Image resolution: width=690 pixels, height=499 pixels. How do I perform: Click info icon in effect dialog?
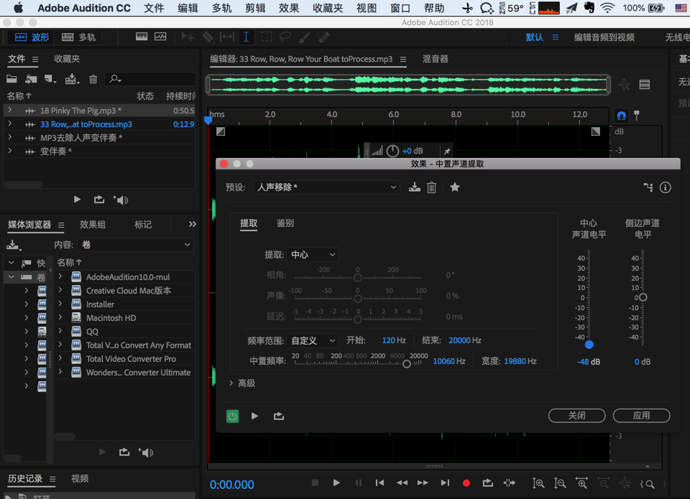click(665, 187)
